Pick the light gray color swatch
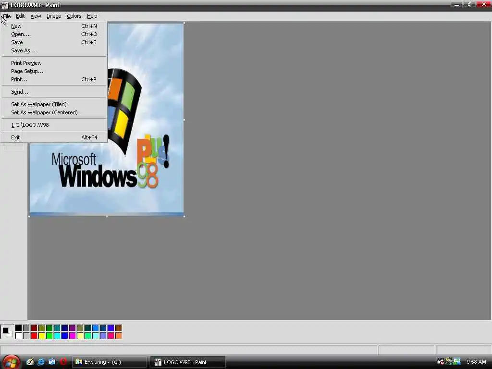492x369 pixels. click(26, 336)
